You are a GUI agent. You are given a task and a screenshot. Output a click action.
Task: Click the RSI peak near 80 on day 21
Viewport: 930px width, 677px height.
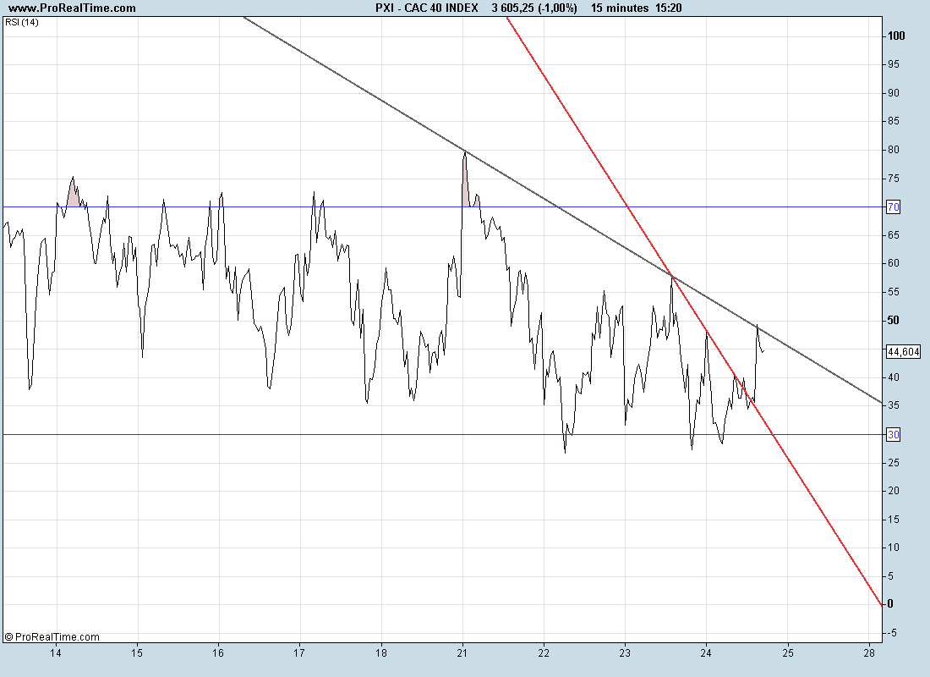[x=464, y=152]
